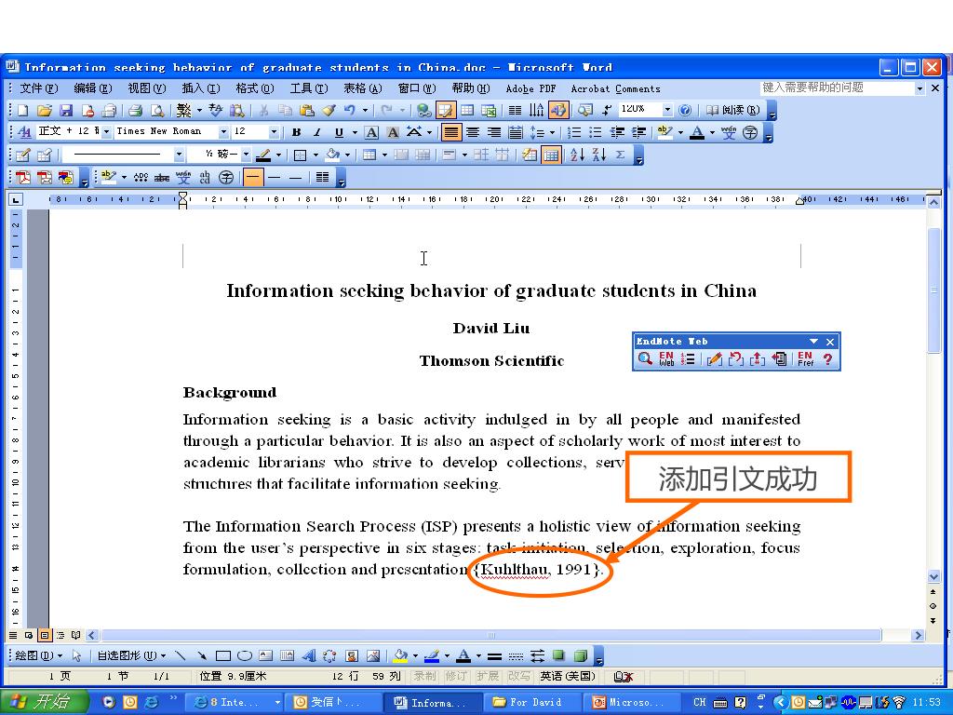Click the Print icon in standard toolbar
This screenshot has width=953, height=715.
click(x=135, y=110)
